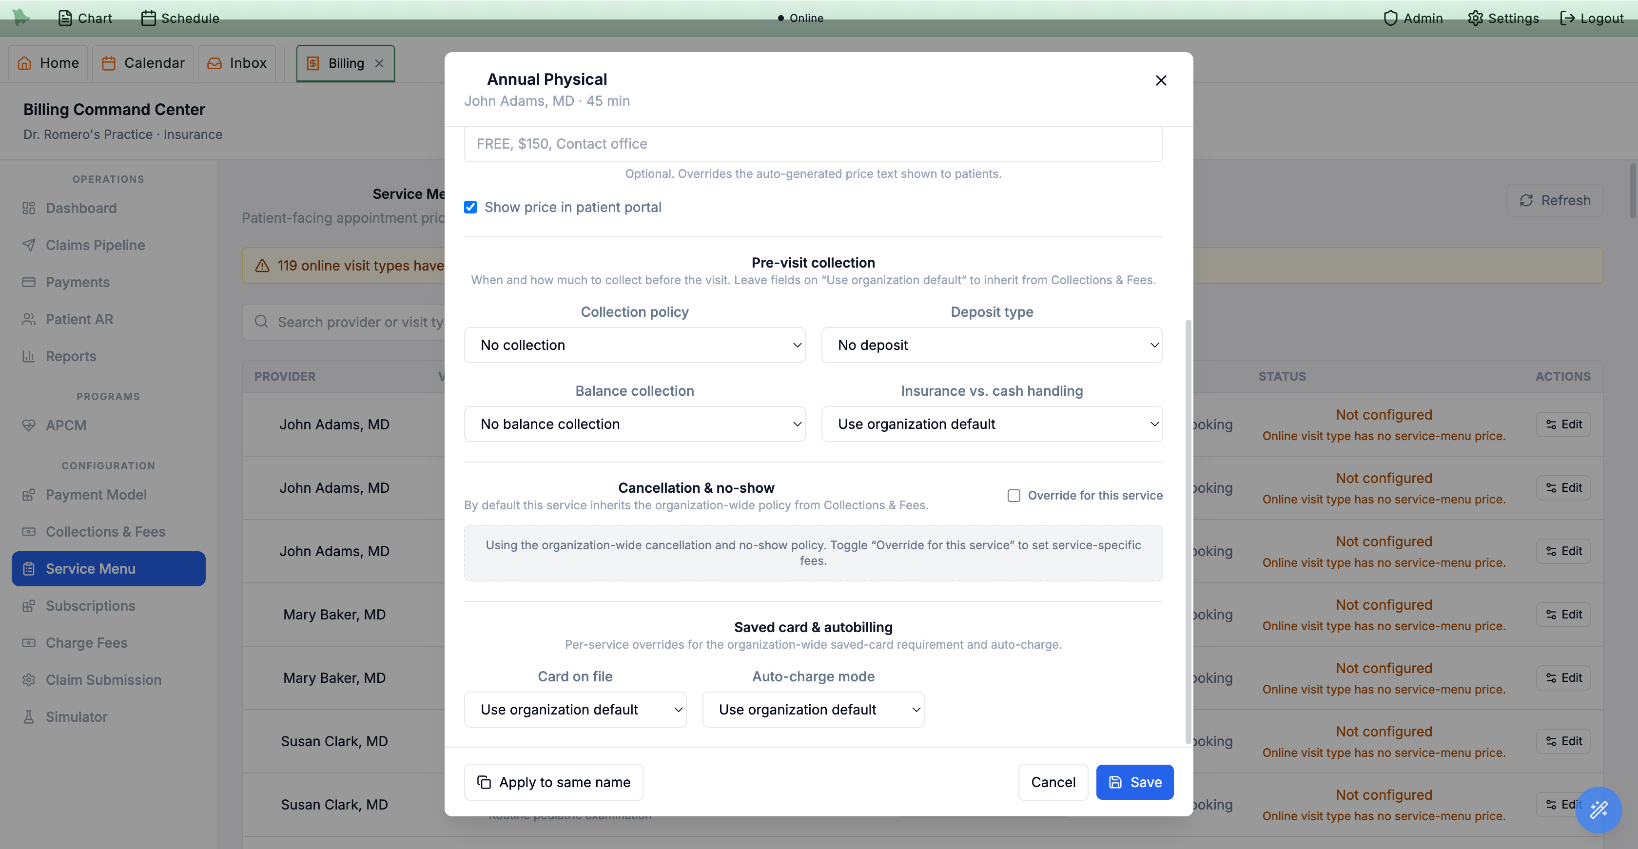Image resolution: width=1638 pixels, height=849 pixels.
Task: Click the magic wand assistant button
Action: click(x=1599, y=810)
